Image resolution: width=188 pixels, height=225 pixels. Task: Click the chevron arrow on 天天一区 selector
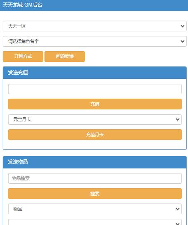[182, 26]
